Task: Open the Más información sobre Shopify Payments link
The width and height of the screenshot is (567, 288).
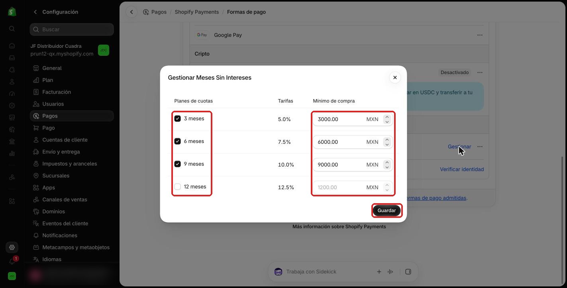Action: [339, 227]
